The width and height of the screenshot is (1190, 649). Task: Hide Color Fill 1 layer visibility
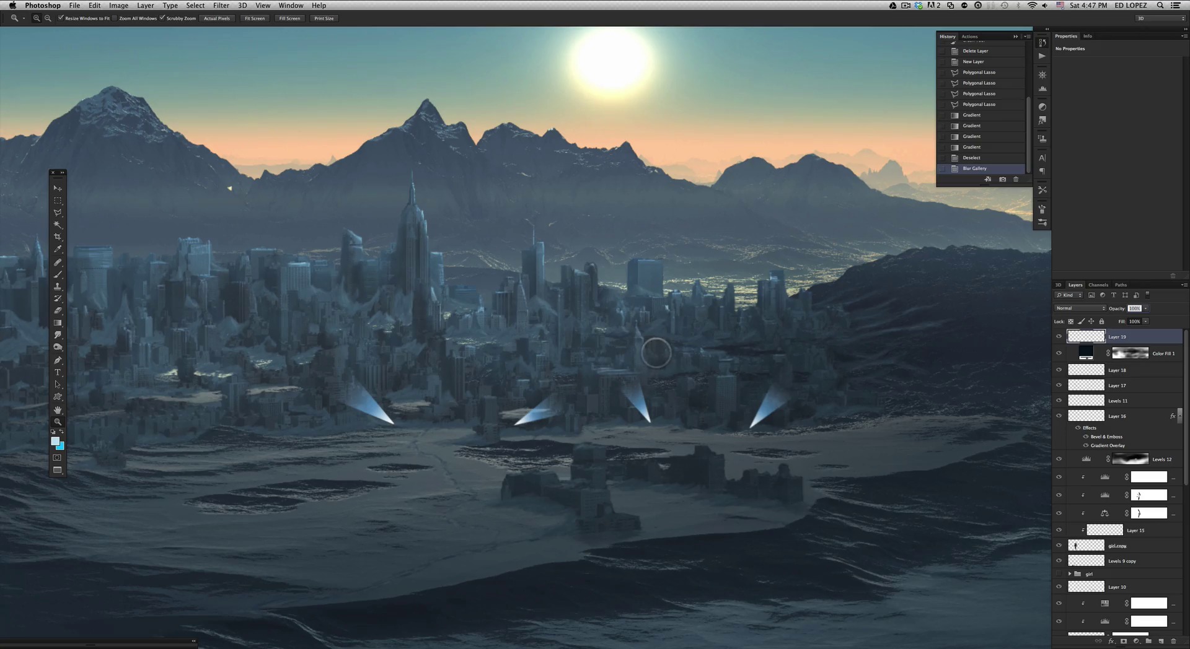(1059, 353)
